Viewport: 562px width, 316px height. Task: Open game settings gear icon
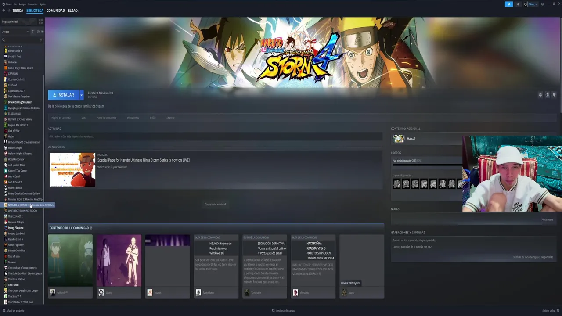tap(540, 95)
